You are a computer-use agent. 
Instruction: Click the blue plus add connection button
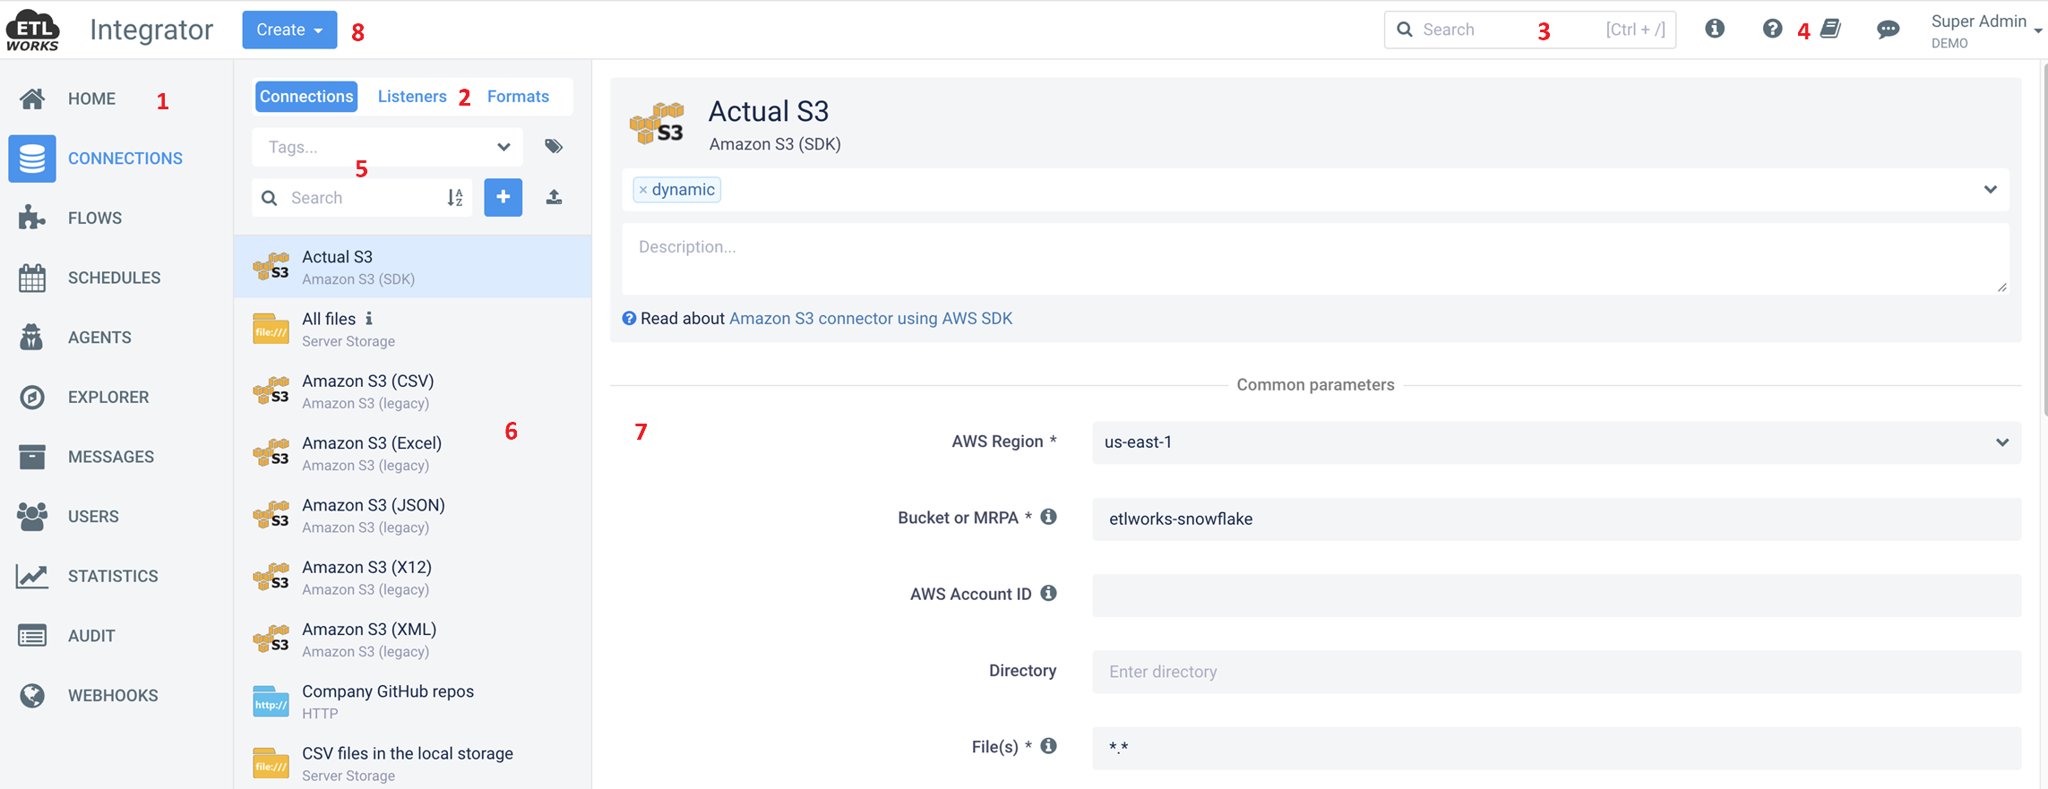[x=503, y=197]
